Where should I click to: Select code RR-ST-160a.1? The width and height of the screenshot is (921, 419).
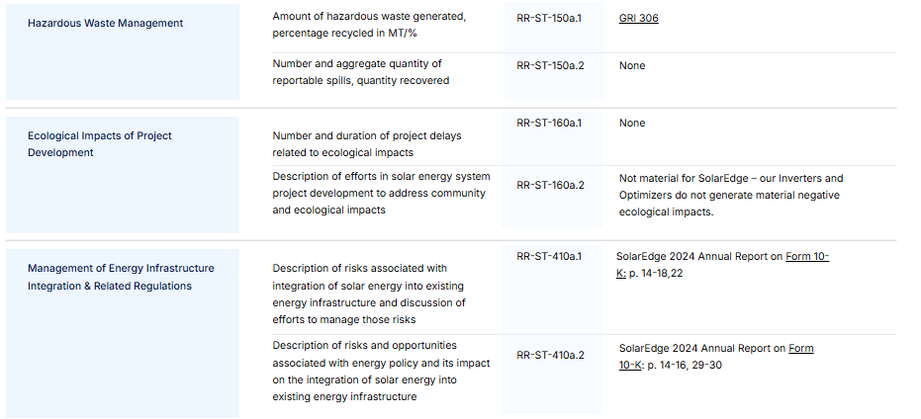549,124
